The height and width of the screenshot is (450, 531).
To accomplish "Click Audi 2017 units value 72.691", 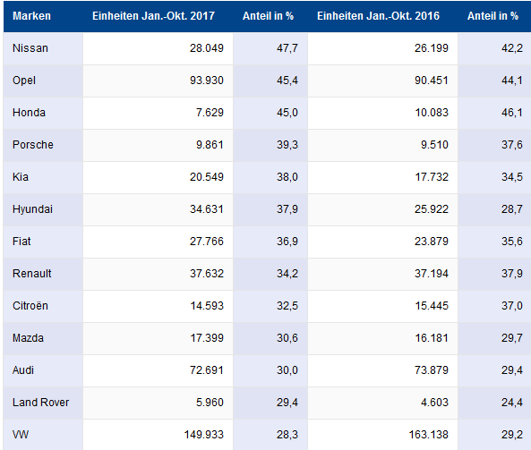I will click(207, 369).
